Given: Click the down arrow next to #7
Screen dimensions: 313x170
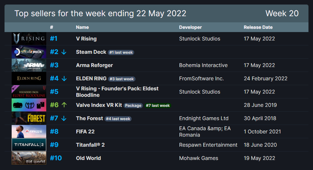Looking at the screenshot, I should pos(64,119).
